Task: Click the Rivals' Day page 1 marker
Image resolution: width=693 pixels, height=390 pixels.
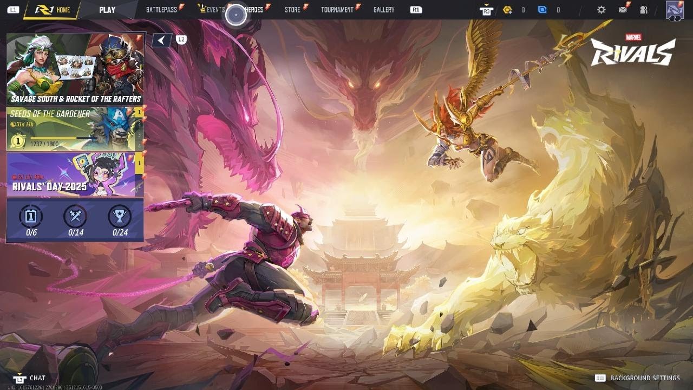Action: tap(139, 163)
